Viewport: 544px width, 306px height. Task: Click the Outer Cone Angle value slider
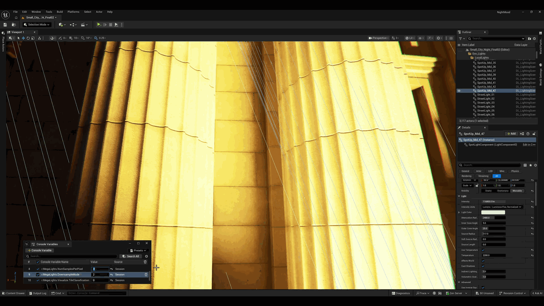click(494, 229)
